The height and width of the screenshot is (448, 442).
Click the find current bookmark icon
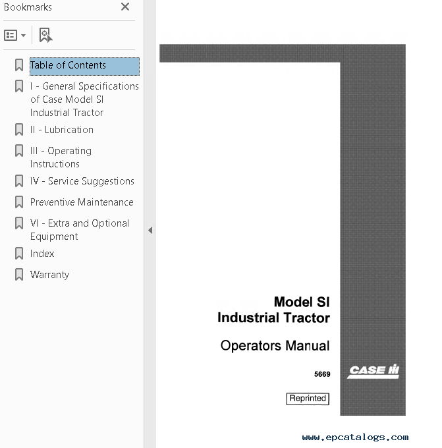point(45,35)
